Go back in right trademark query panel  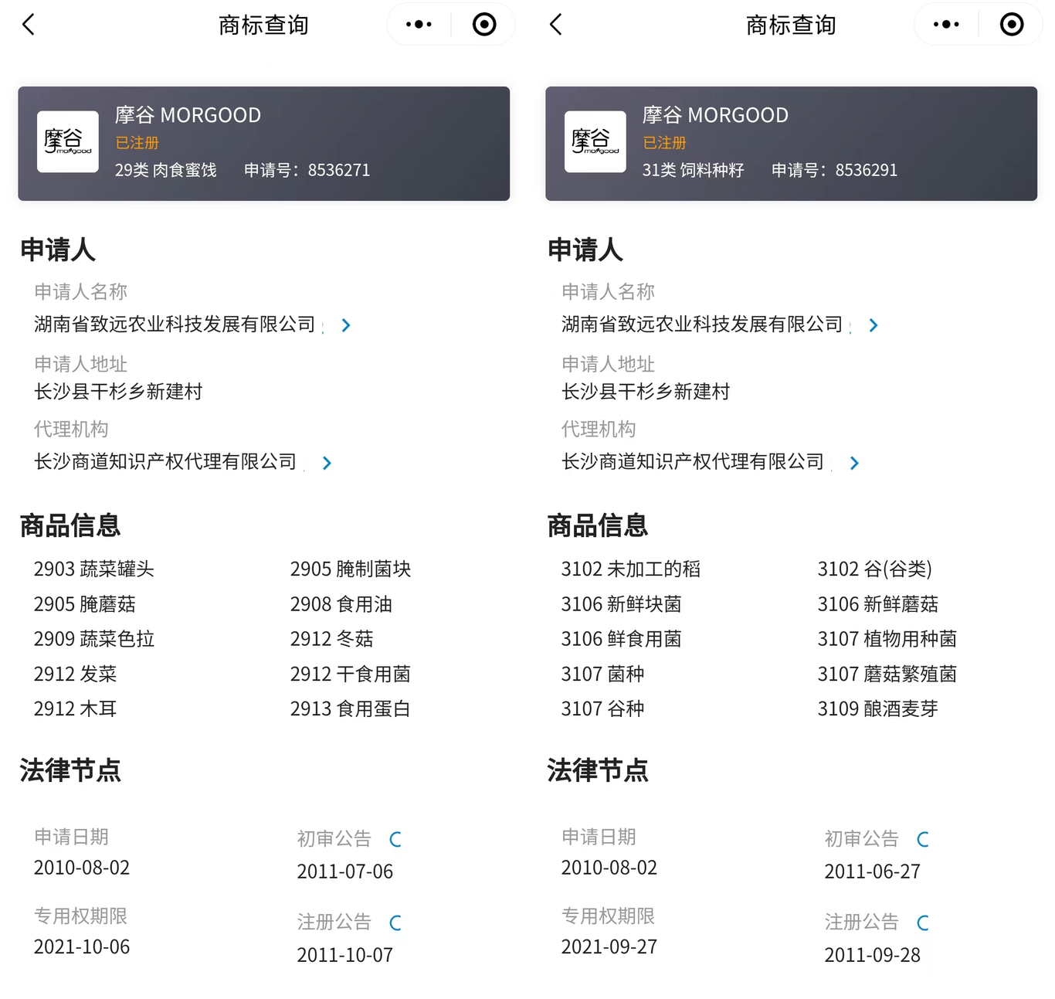pyautogui.click(x=556, y=25)
